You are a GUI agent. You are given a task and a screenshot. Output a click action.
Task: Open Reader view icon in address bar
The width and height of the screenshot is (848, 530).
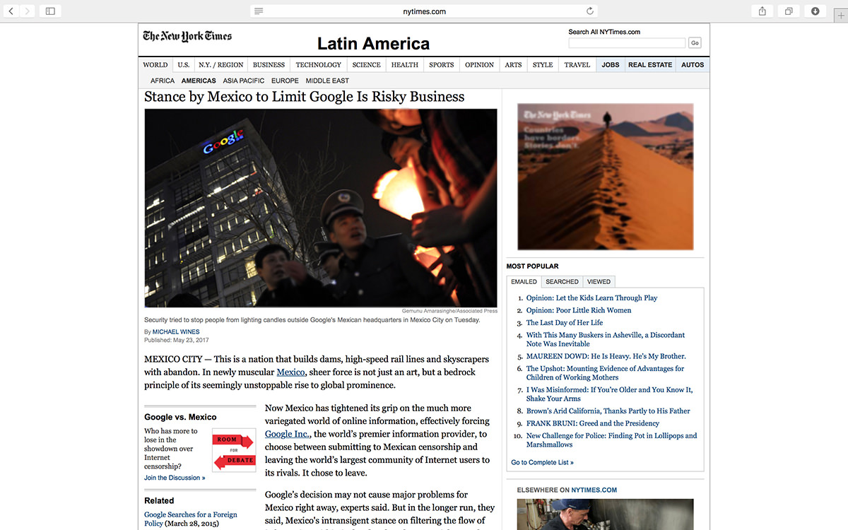tap(259, 11)
